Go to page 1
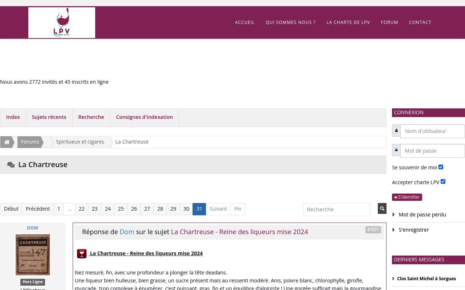Viewport: 465px width, 290px height. point(58,209)
